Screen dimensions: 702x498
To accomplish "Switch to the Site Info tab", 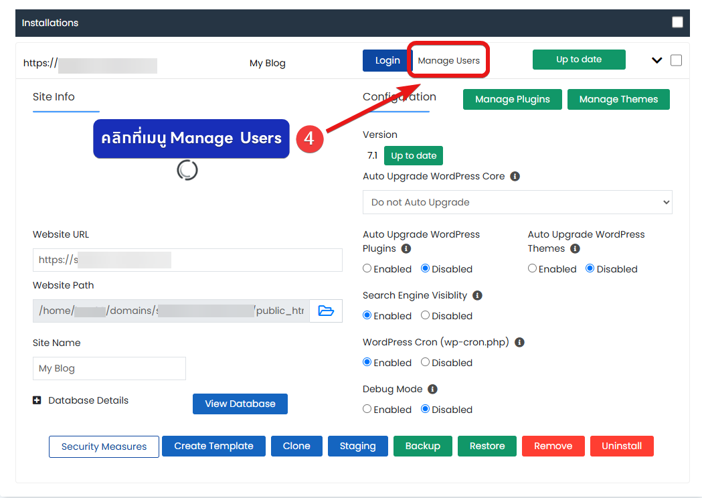I will (x=54, y=97).
